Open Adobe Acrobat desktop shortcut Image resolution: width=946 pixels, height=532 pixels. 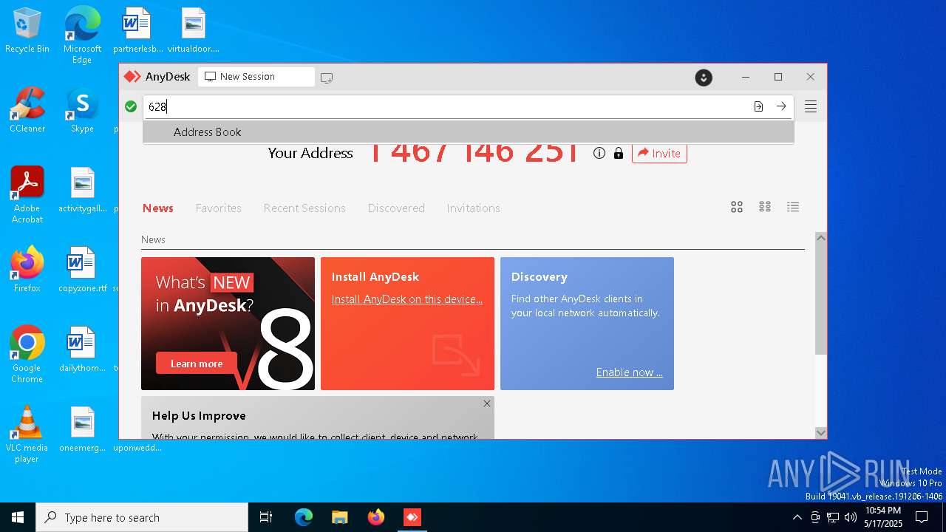pos(27,195)
